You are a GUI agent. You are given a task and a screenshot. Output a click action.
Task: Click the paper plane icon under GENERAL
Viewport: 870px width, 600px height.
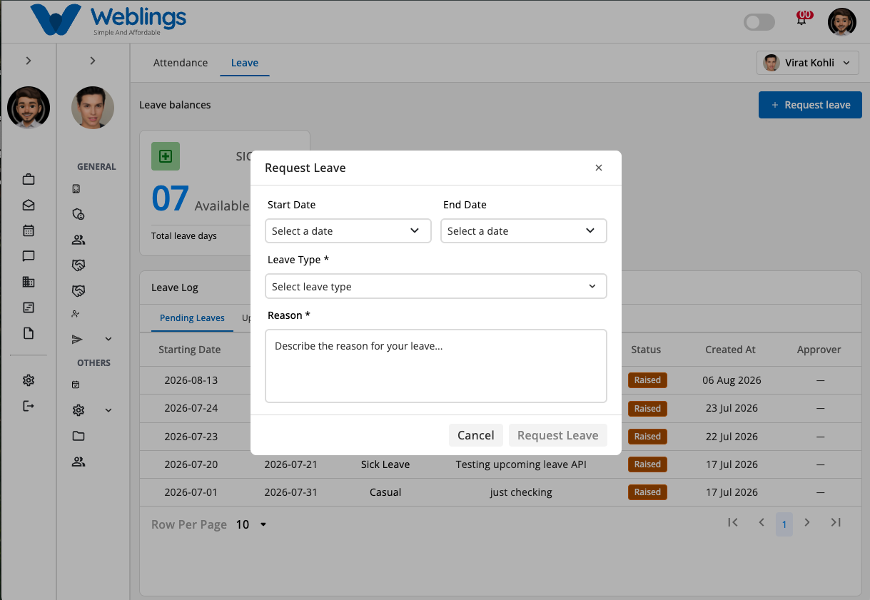pos(78,339)
